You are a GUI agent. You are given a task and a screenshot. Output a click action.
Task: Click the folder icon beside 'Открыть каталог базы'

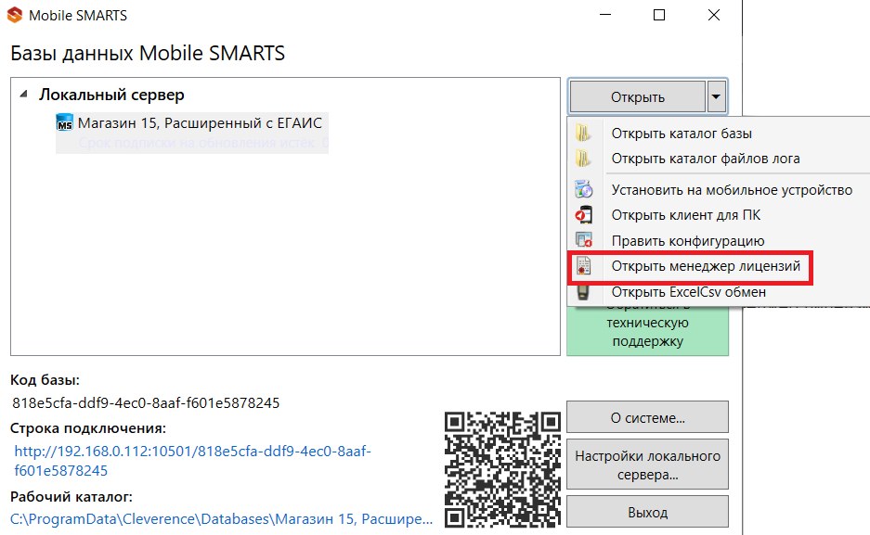[x=582, y=133]
